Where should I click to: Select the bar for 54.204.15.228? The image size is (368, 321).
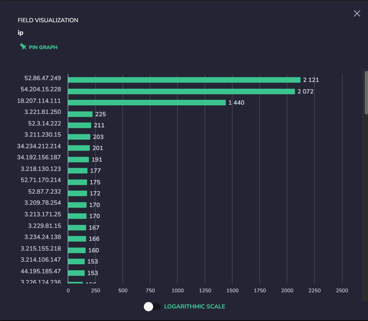pyautogui.click(x=181, y=91)
